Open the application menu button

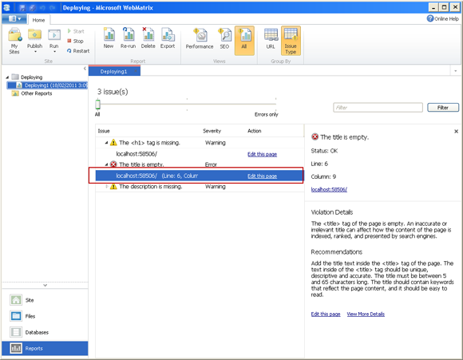click(14, 19)
